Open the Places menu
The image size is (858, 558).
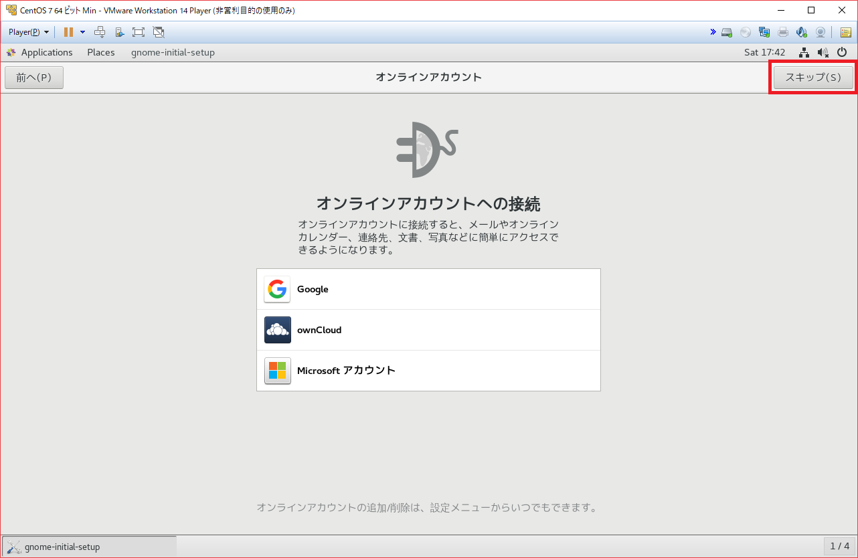click(101, 52)
